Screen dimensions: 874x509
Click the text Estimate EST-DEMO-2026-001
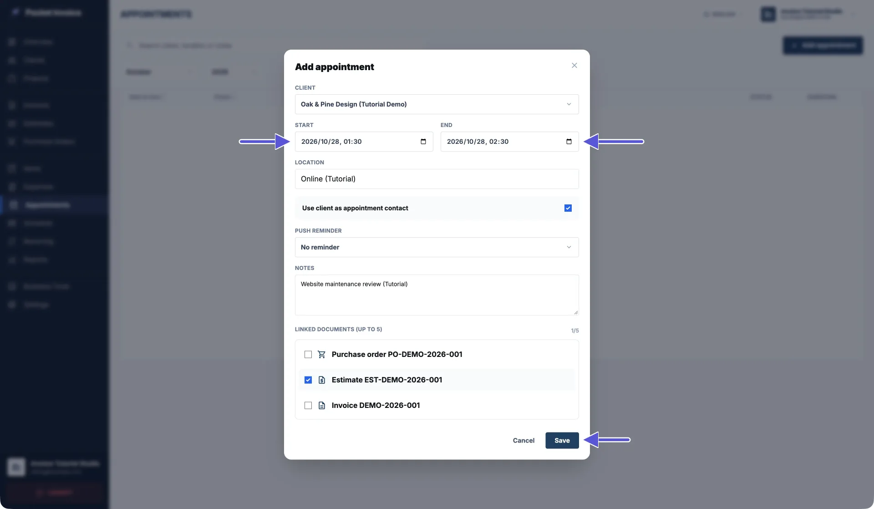[x=387, y=380]
